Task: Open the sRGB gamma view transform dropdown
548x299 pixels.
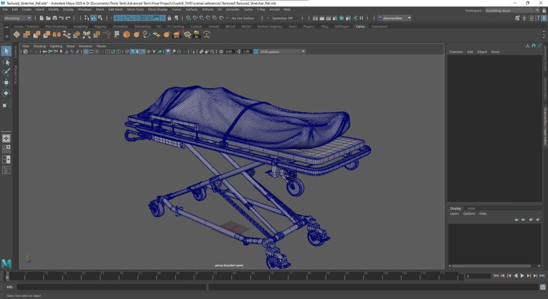Action: click(x=281, y=52)
